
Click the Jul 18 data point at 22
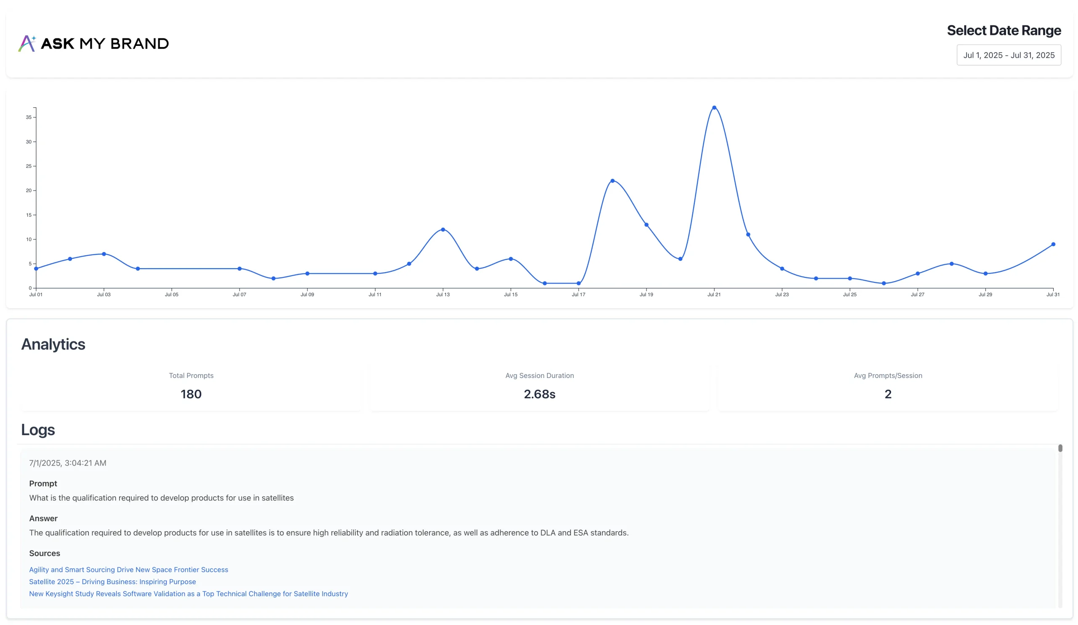click(x=612, y=181)
